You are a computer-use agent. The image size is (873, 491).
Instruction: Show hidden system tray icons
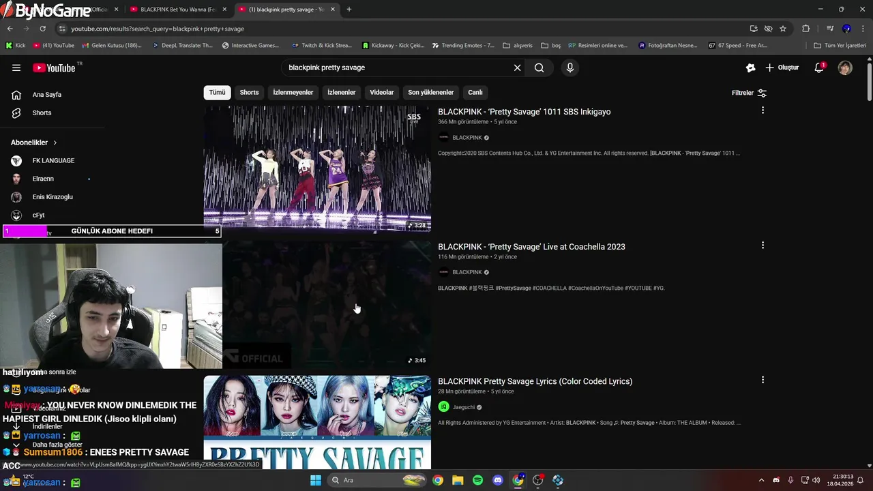(761, 480)
